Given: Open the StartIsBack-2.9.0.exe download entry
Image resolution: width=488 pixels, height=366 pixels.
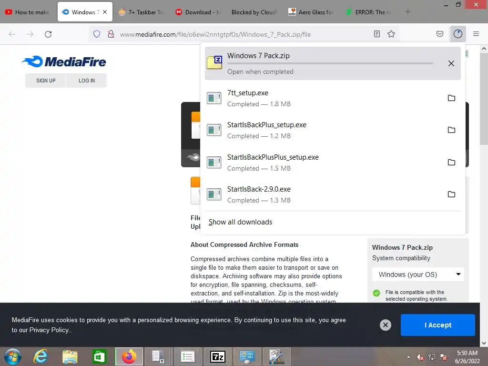Looking at the screenshot, I should [x=324, y=194].
